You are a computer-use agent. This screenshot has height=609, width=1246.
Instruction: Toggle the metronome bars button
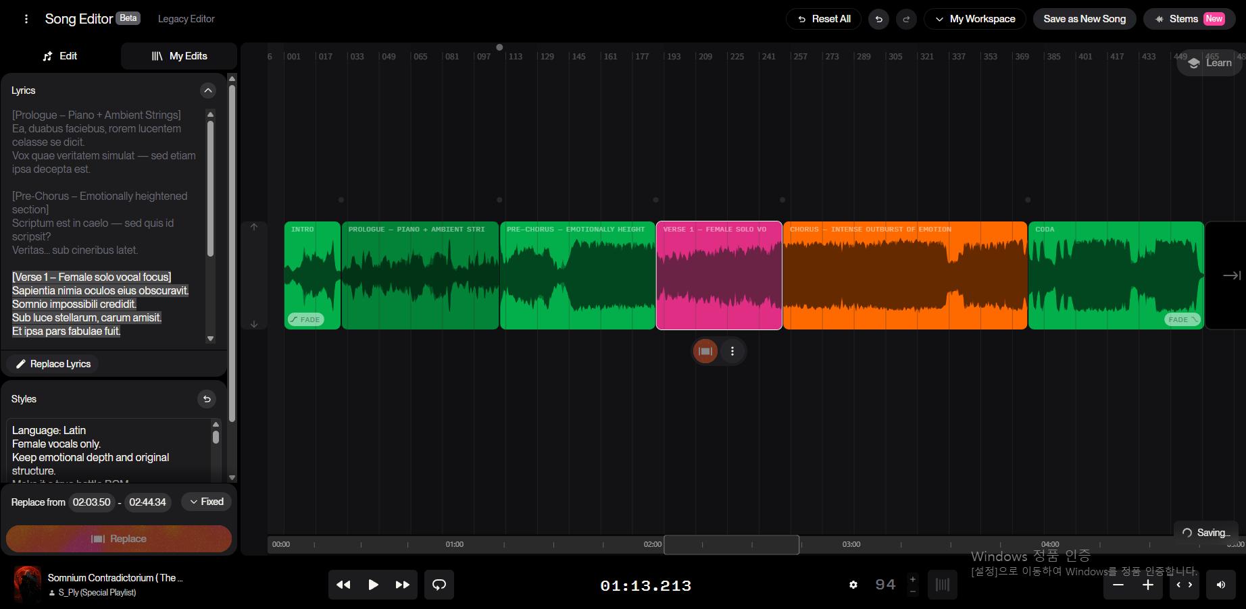pos(942,585)
